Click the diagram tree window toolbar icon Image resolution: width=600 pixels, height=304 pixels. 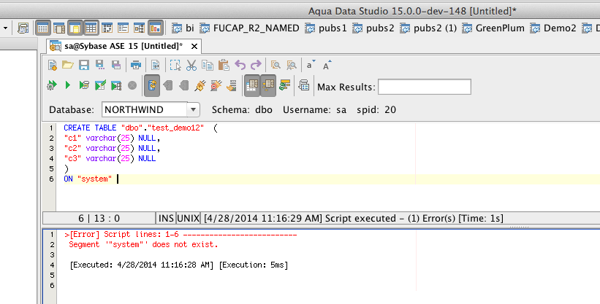[140, 28]
